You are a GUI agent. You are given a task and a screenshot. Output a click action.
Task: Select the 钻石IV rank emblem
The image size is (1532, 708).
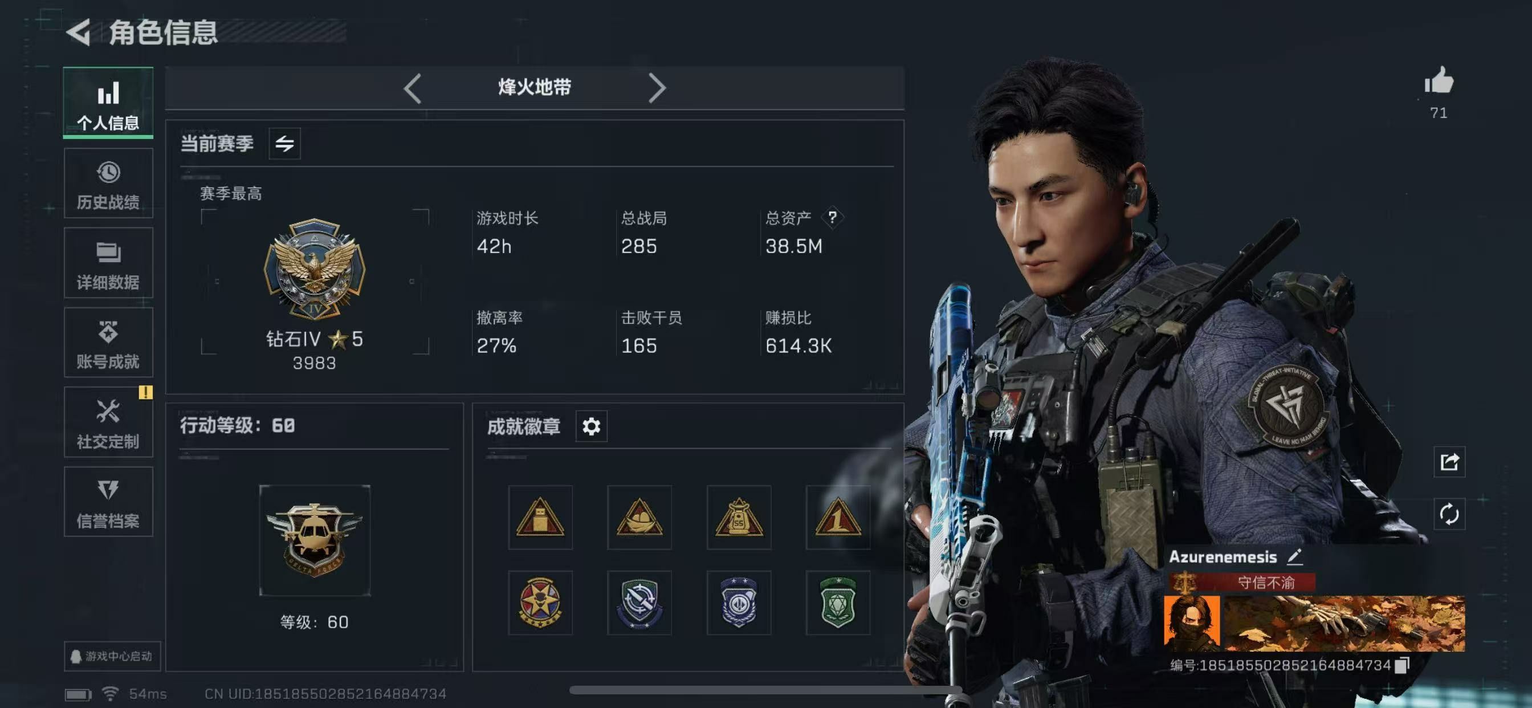point(315,269)
